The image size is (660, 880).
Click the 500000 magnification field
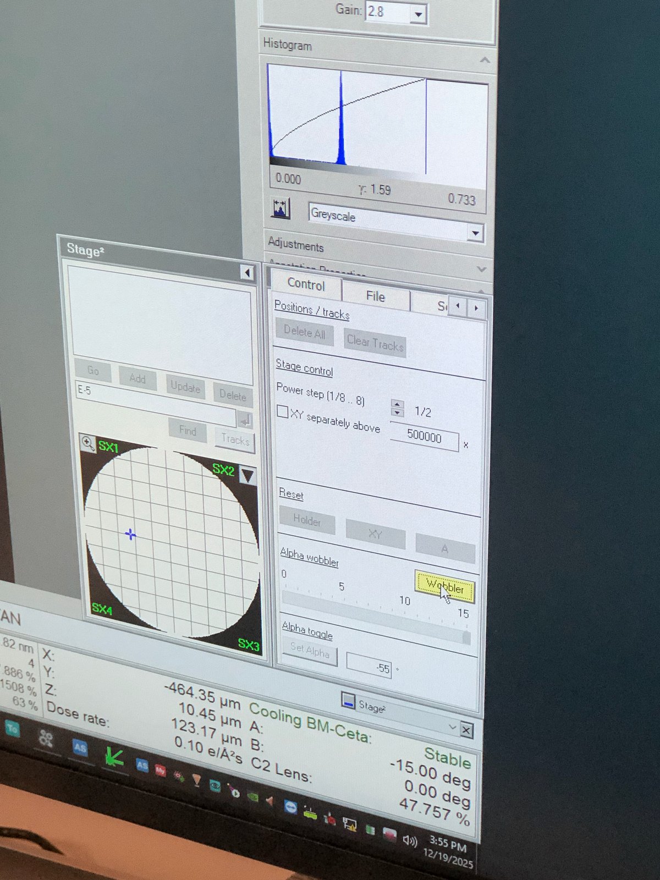pyautogui.click(x=424, y=437)
